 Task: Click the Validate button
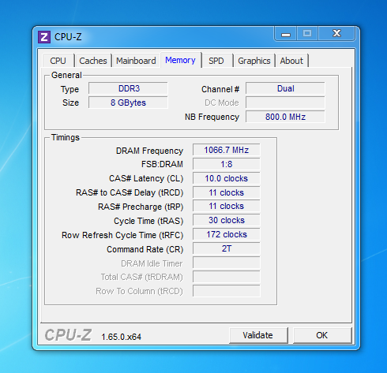pos(258,335)
